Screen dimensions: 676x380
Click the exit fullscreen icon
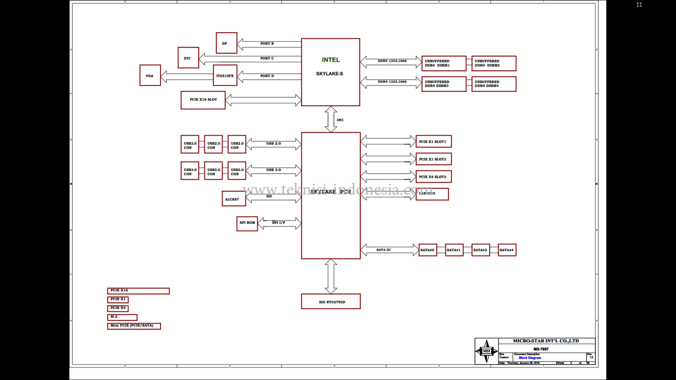(639, 5)
